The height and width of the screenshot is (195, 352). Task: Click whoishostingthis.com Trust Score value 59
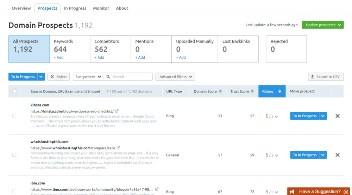(252, 155)
